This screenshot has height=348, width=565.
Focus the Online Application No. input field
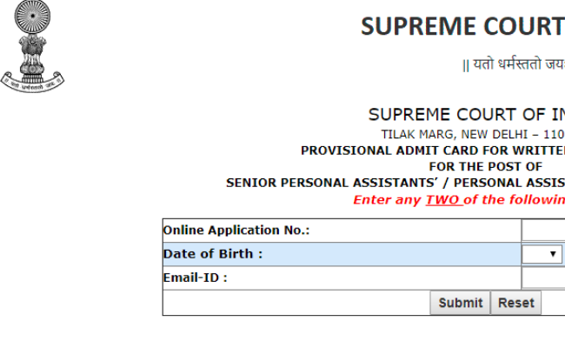coord(544,231)
